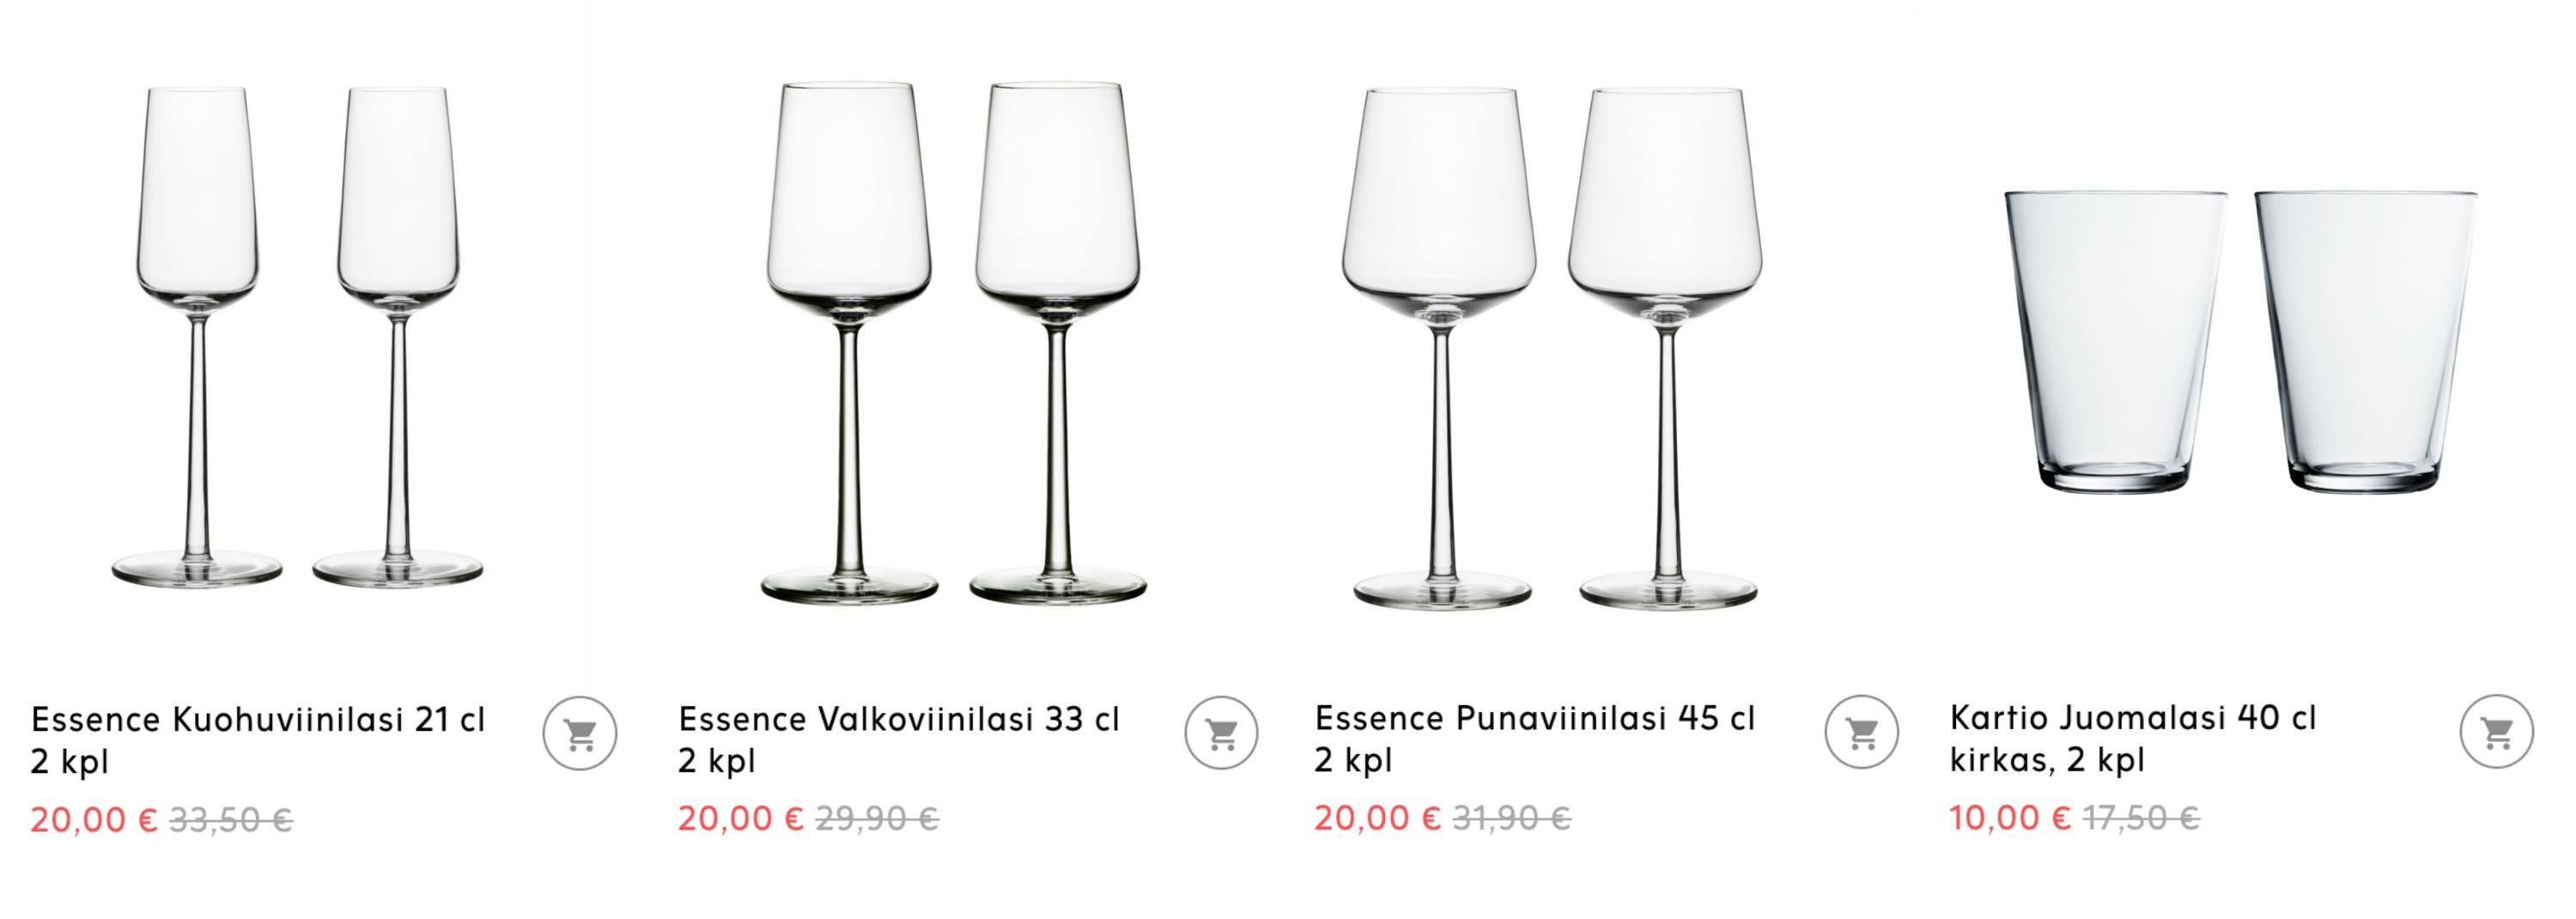Click the crossed-out 33,50 € original price
Screen dimensions: 2576x919
point(231,821)
